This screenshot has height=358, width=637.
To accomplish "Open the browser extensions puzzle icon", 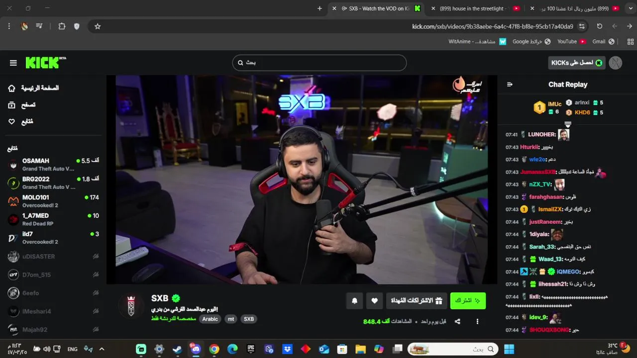I will [x=62, y=26].
